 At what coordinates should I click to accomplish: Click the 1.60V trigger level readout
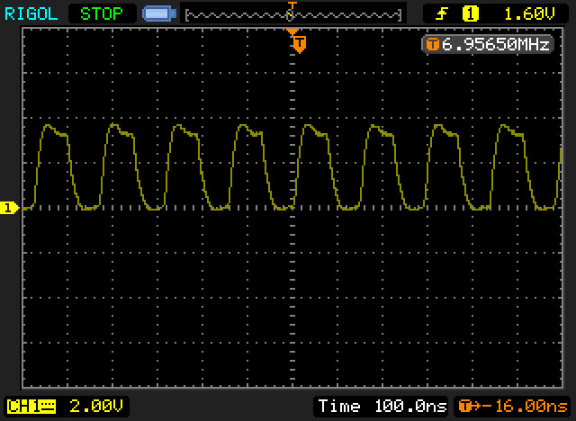pyautogui.click(x=529, y=14)
